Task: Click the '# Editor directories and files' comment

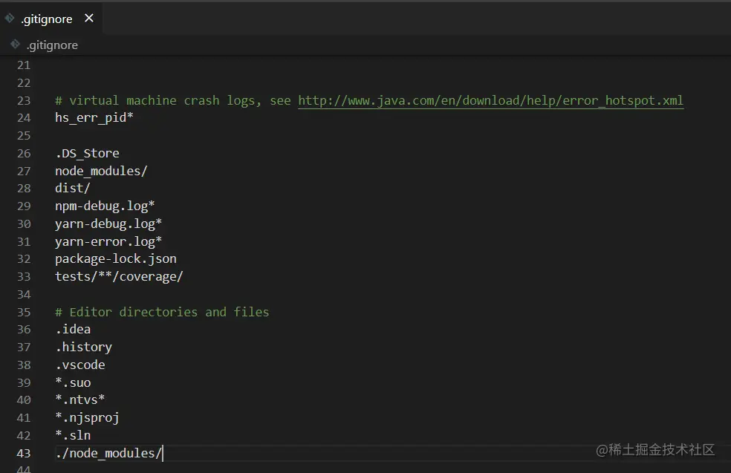Action: coord(162,312)
